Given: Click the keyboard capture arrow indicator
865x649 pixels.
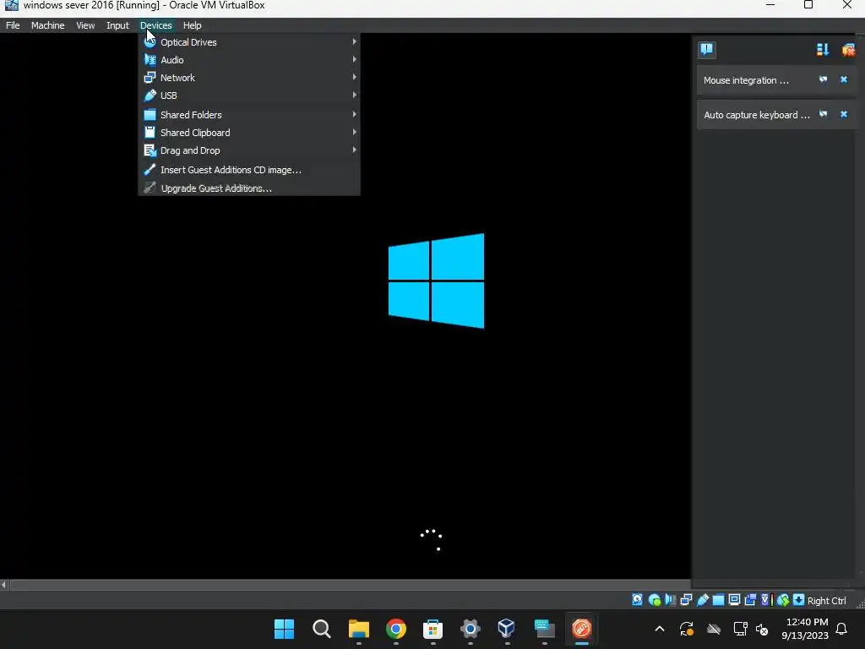Looking at the screenshot, I should tap(798, 600).
